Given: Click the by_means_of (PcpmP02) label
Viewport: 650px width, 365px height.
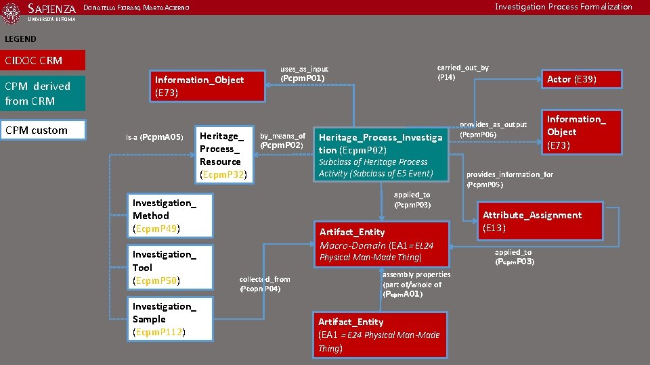Looking at the screenshot, I should point(283,141).
